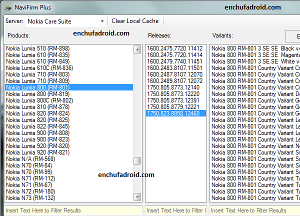Select release 1600.2489.8107.12072
The width and height of the screenshot is (300, 216).
(x=174, y=81)
